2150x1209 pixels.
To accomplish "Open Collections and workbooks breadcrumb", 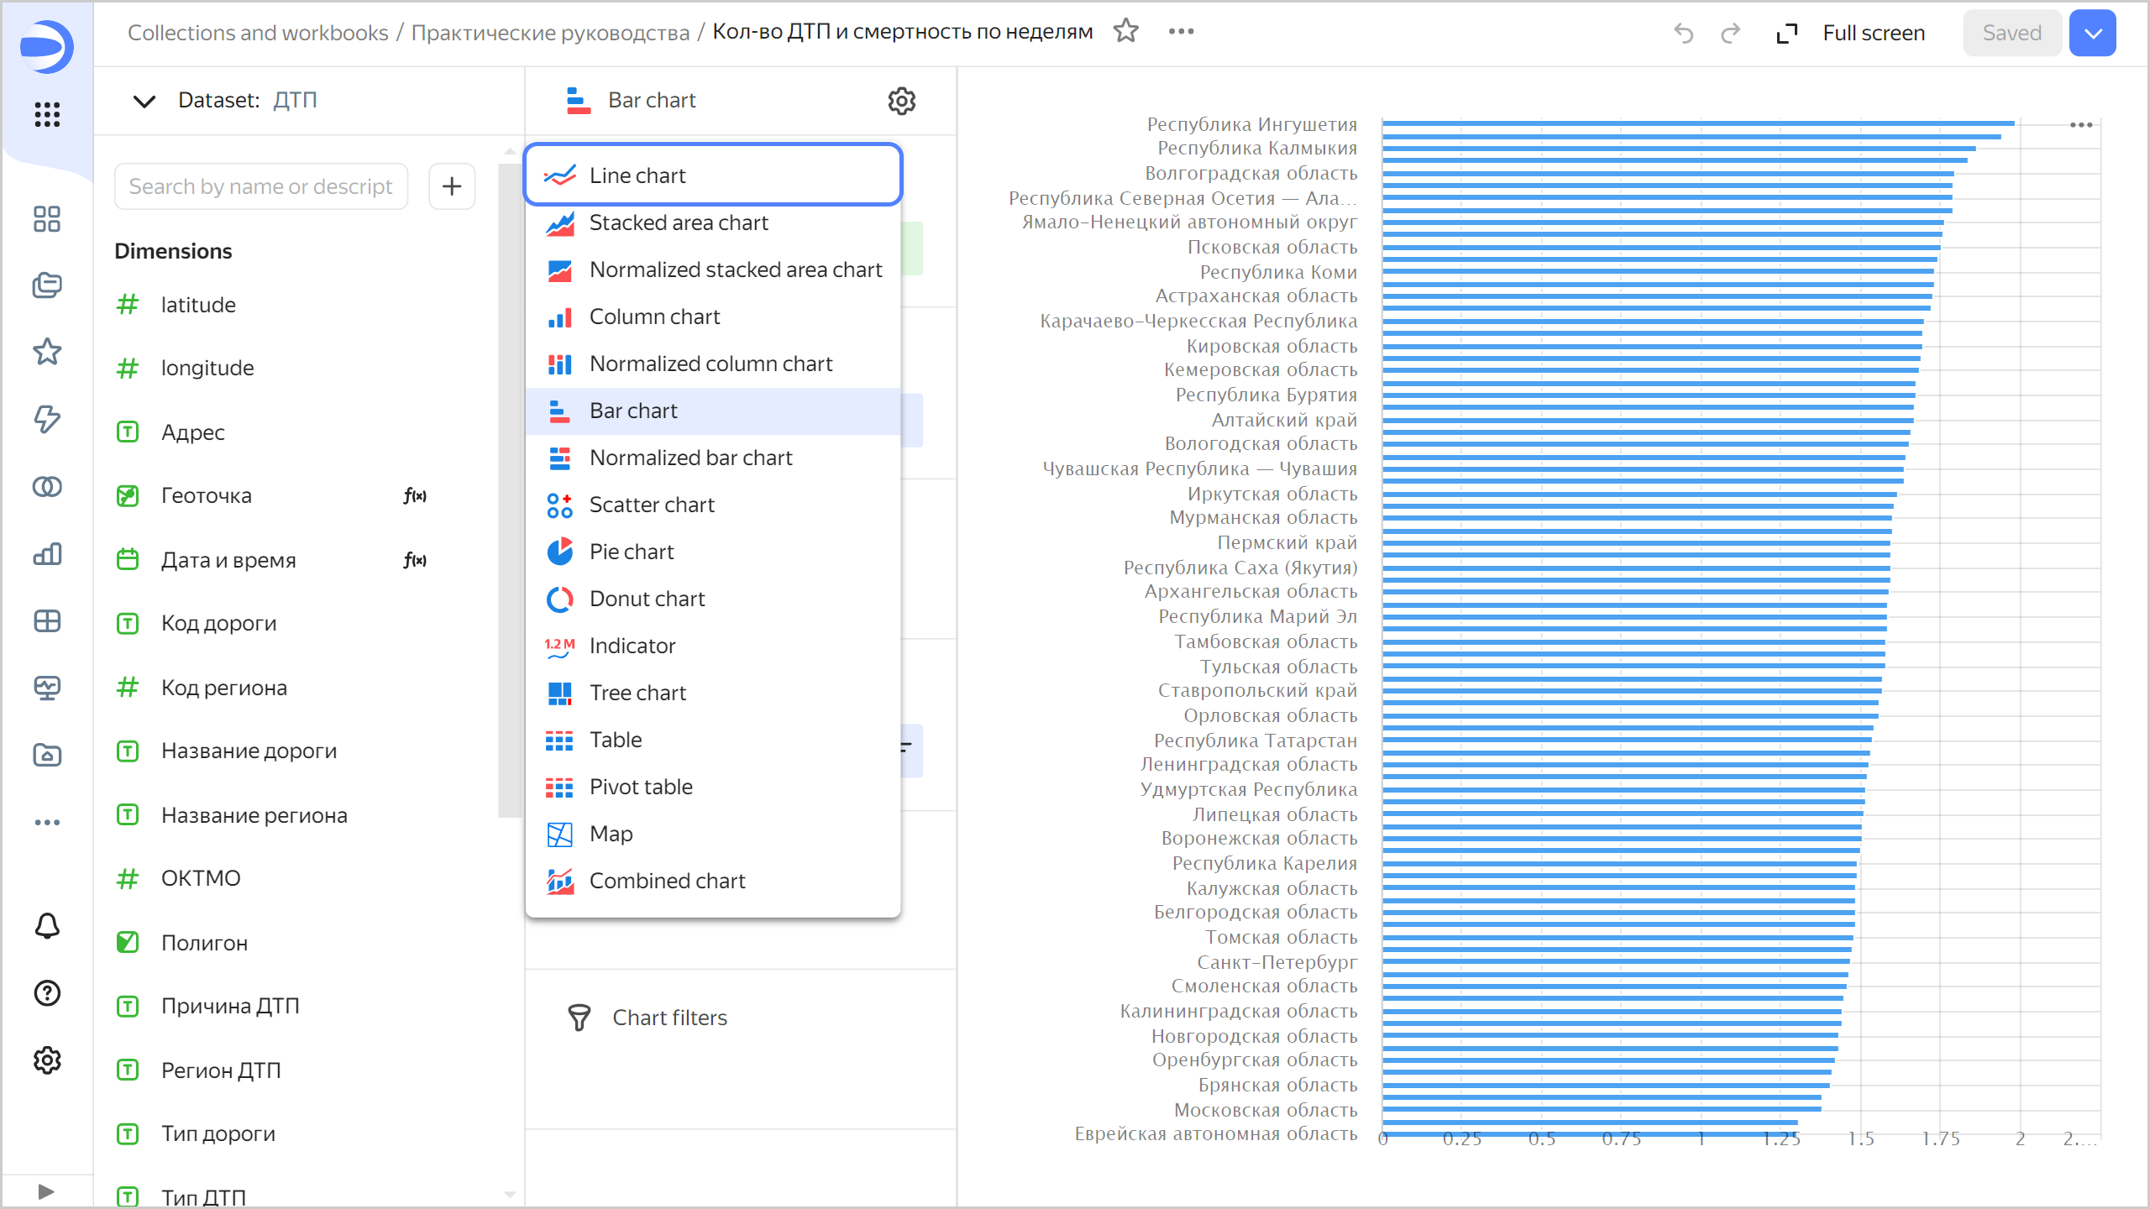I will click(258, 33).
